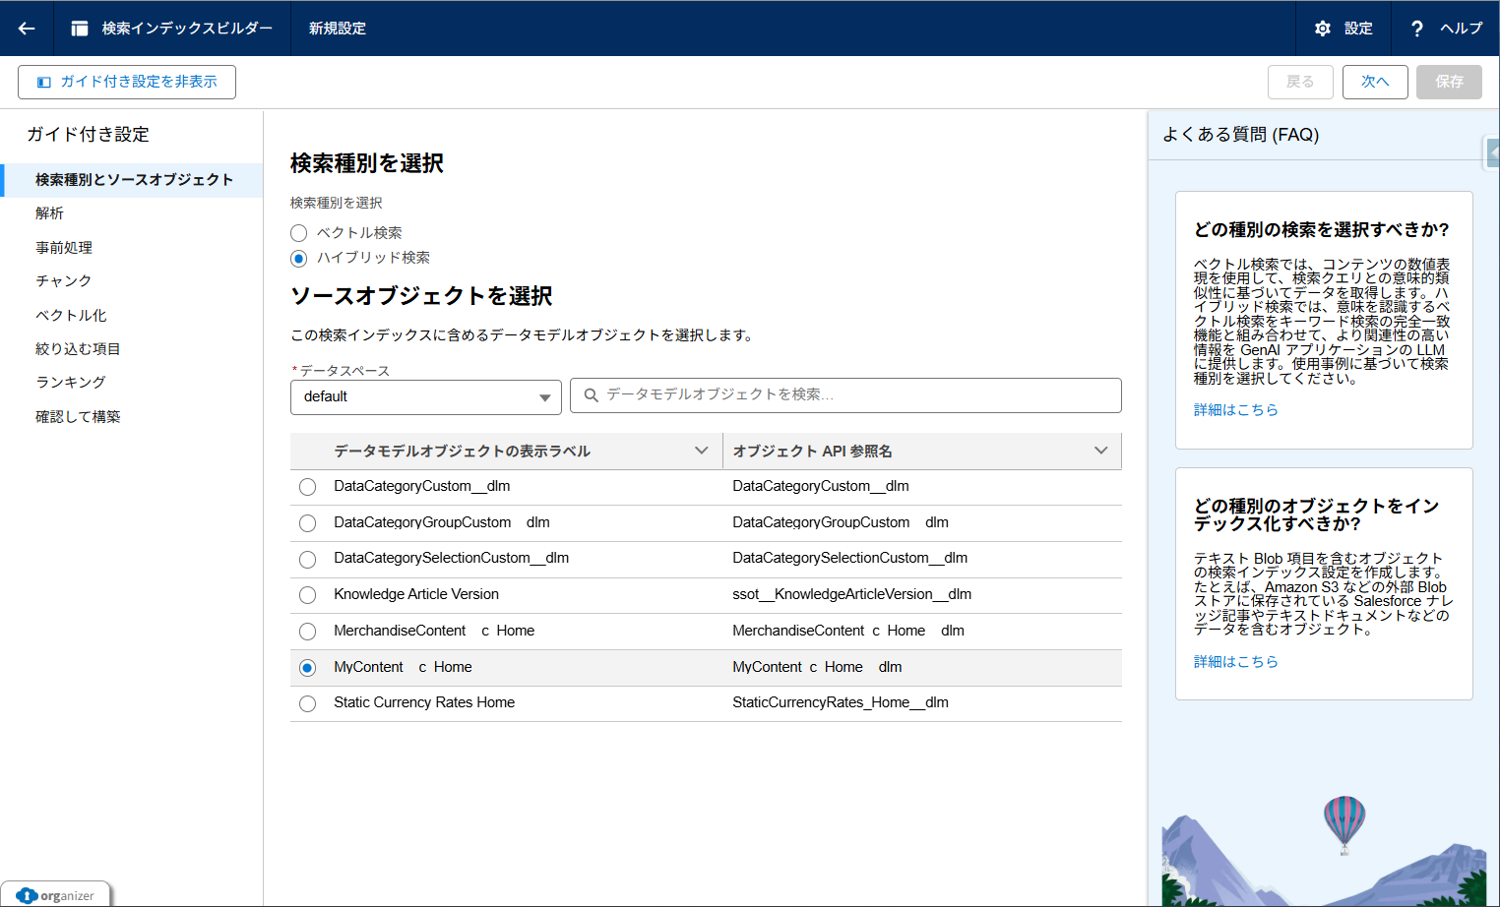
Task: Collapse FAQ panel using right edge handle
Action: tap(1492, 153)
